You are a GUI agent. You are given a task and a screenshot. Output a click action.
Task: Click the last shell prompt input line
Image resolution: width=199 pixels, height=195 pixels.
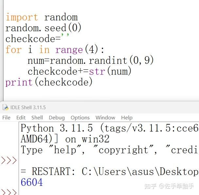click(109, 191)
